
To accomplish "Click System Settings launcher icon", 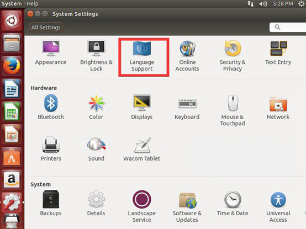I will (12, 203).
